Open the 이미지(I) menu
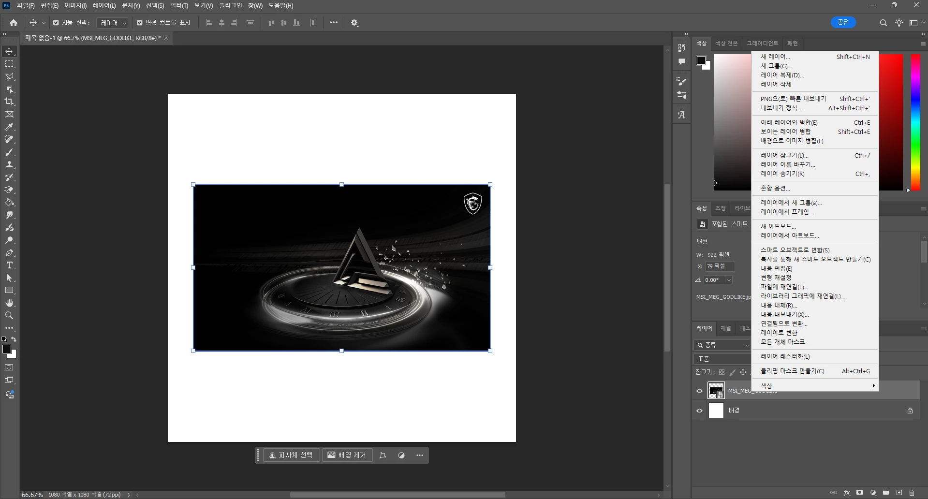928x499 pixels. pyautogui.click(x=75, y=6)
